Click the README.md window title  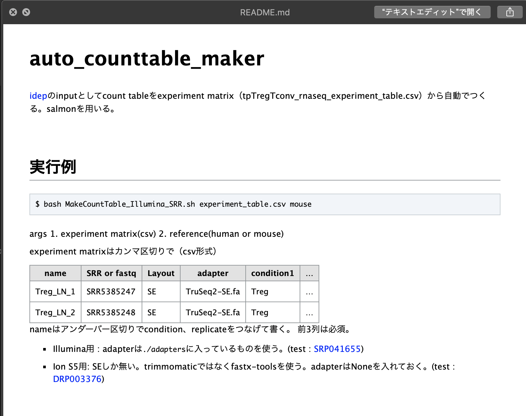(x=265, y=12)
